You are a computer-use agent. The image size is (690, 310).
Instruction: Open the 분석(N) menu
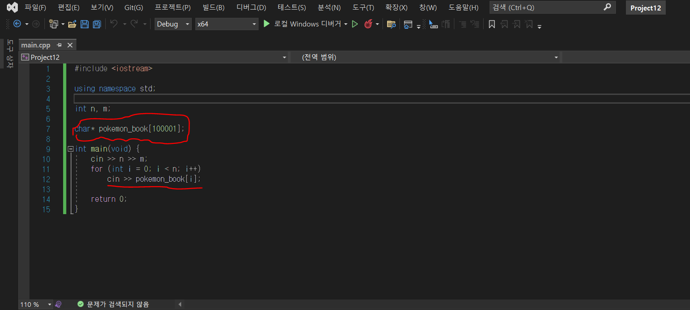[x=329, y=7]
